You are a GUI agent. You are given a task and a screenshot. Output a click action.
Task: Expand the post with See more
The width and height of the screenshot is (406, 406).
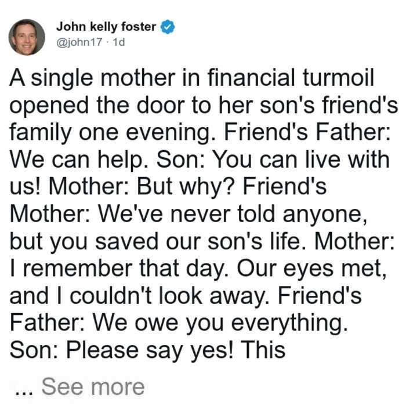93,387
